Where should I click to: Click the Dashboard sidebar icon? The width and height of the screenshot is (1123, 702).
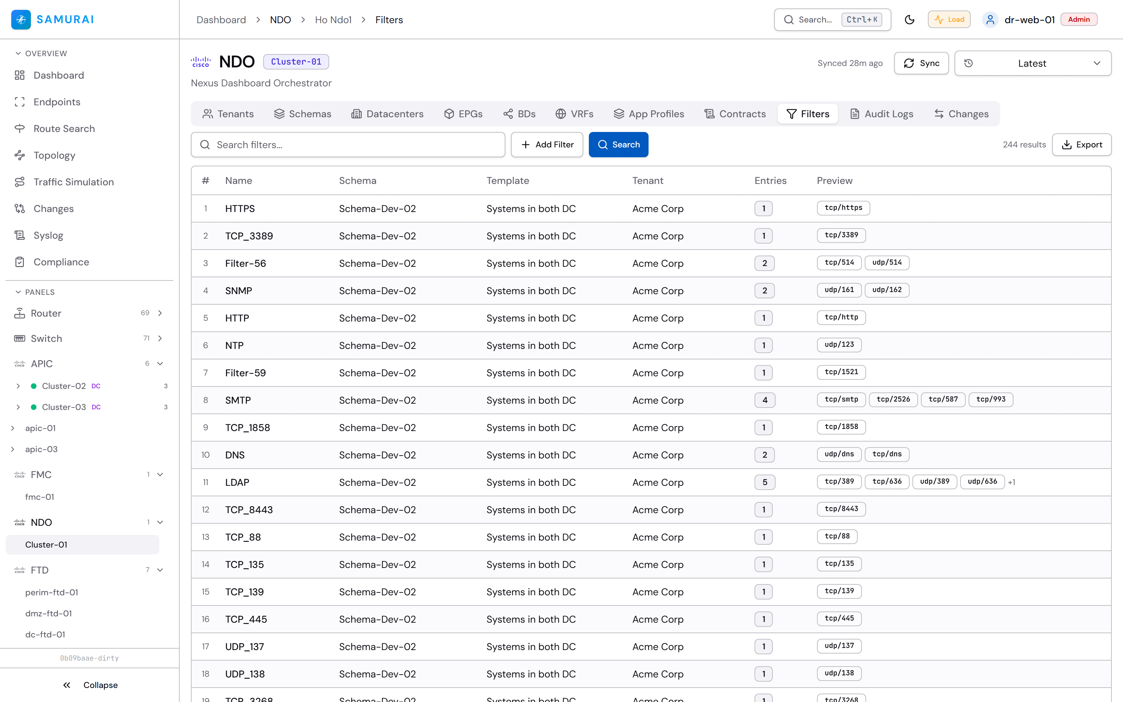coord(20,75)
